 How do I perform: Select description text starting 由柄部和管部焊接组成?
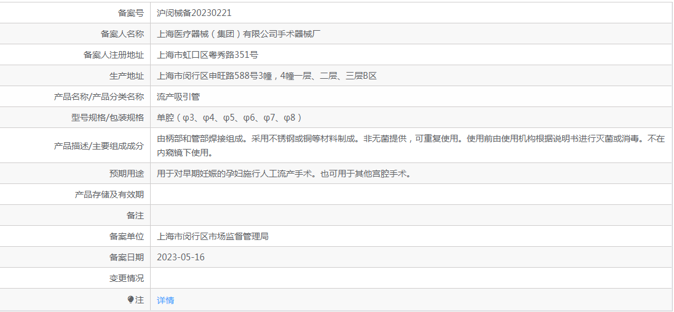click(411, 145)
